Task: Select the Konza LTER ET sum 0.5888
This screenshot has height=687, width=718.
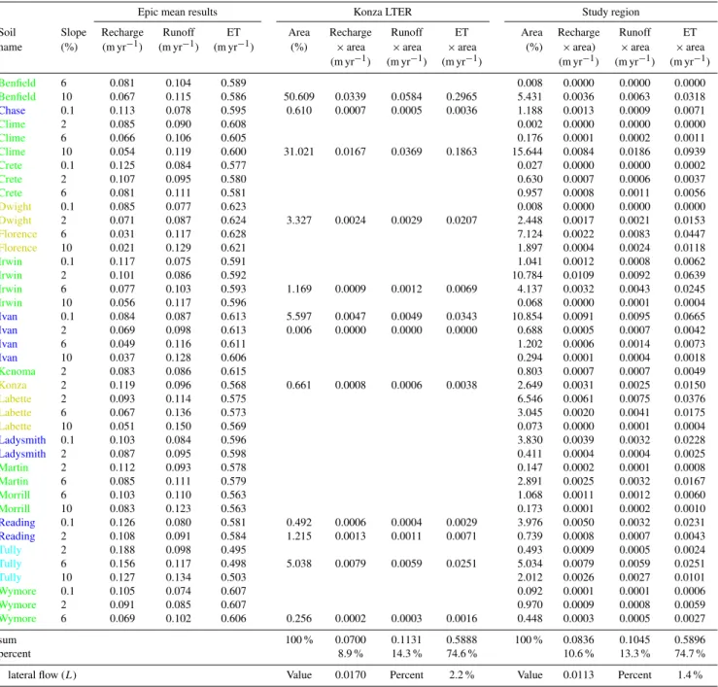Action: pyautogui.click(x=462, y=639)
